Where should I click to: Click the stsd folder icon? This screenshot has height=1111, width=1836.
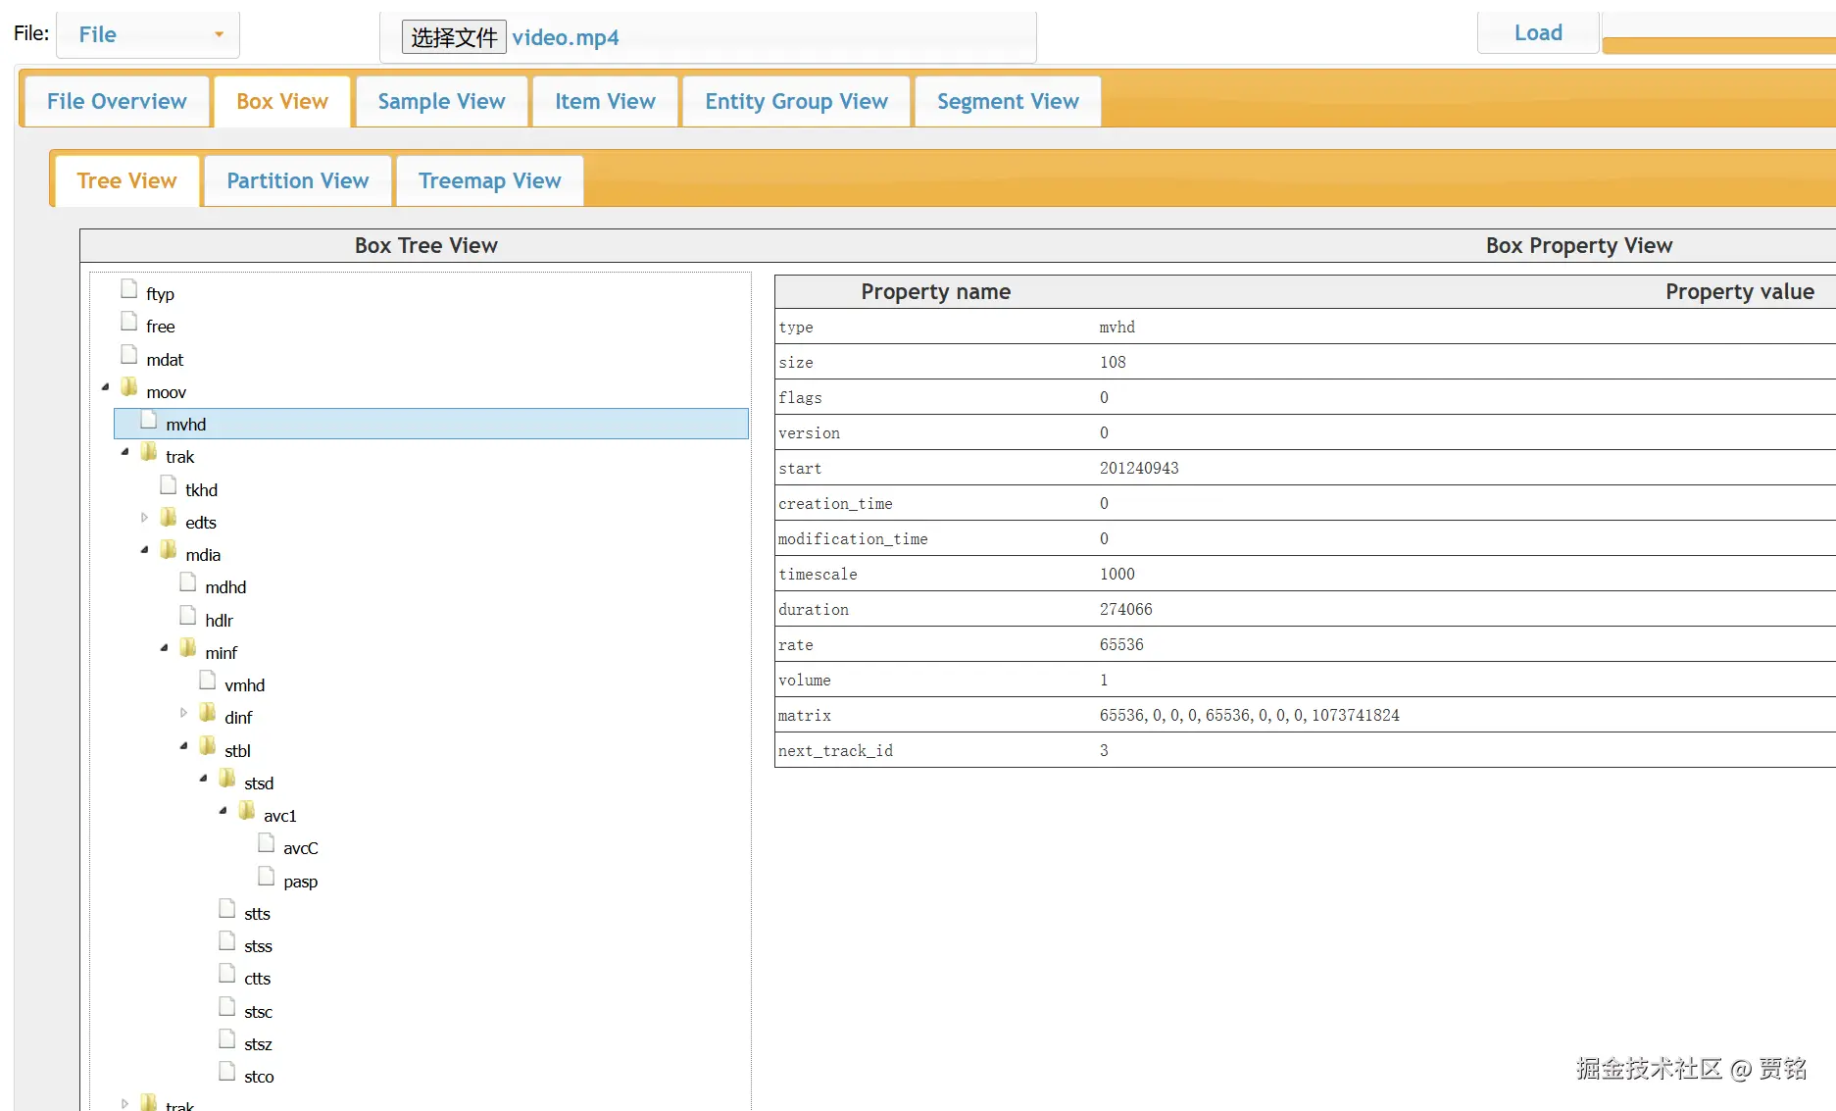[x=226, y=779]
